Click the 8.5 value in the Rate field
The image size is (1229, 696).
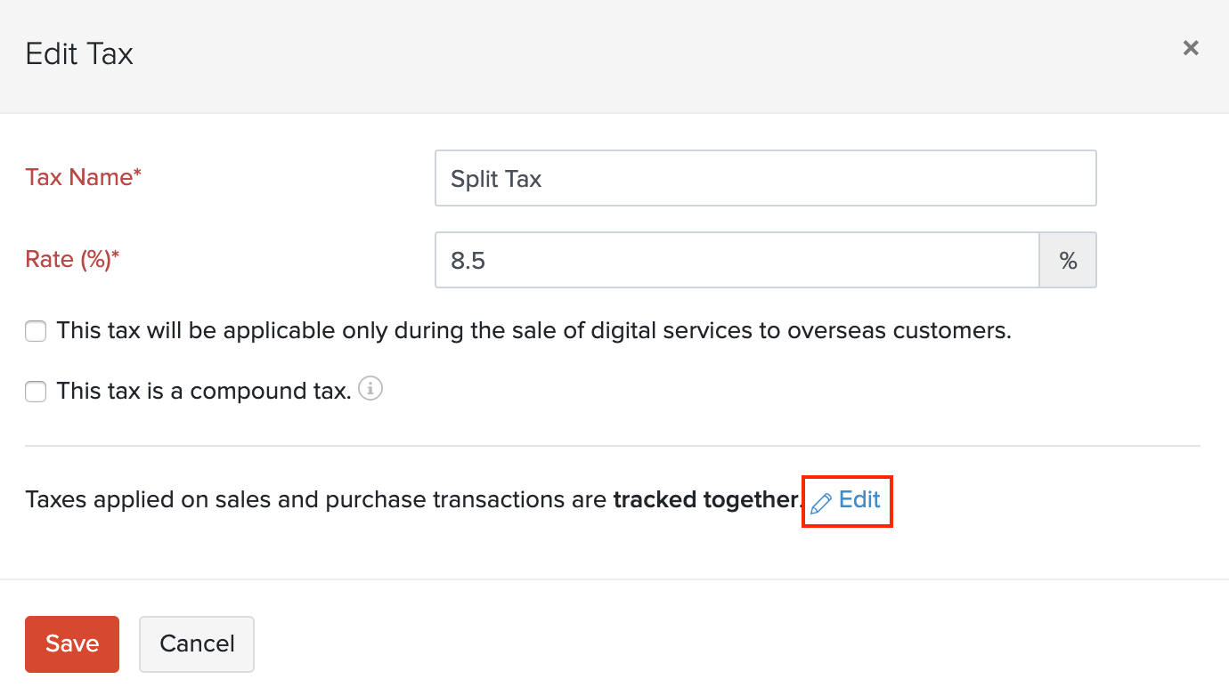(468, 261)
